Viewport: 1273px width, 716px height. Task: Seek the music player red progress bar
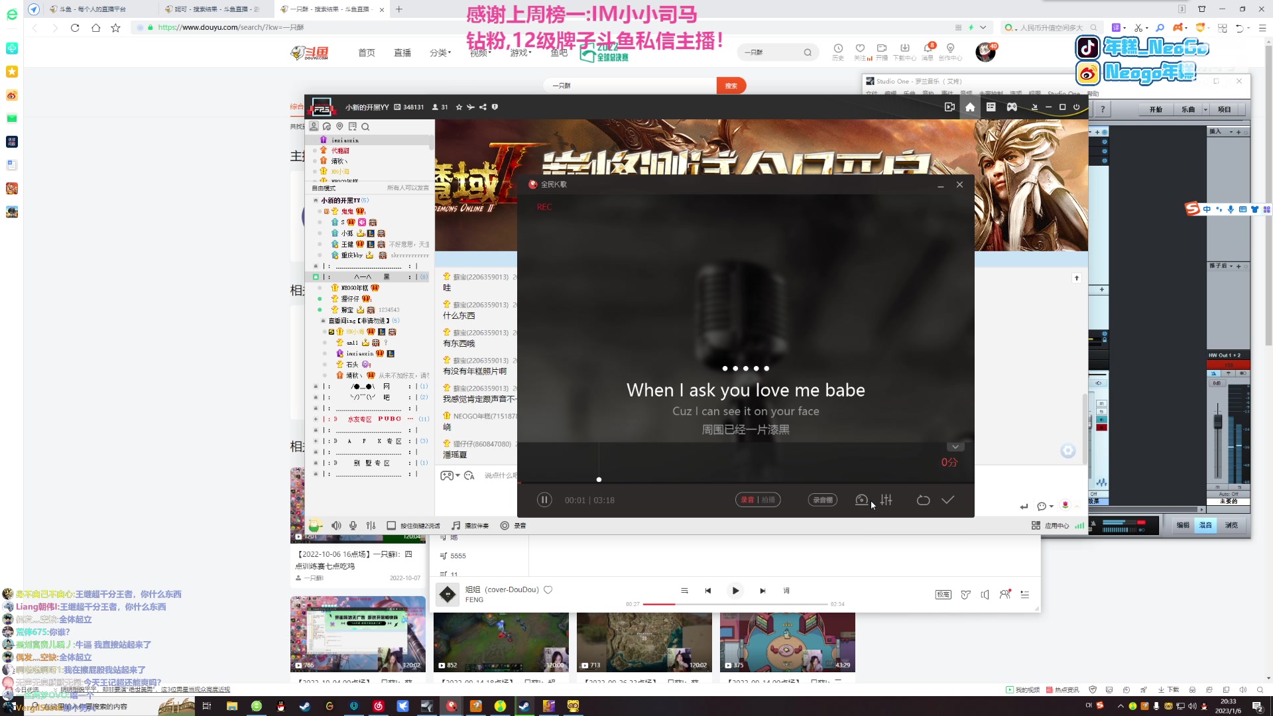[735, 605]
